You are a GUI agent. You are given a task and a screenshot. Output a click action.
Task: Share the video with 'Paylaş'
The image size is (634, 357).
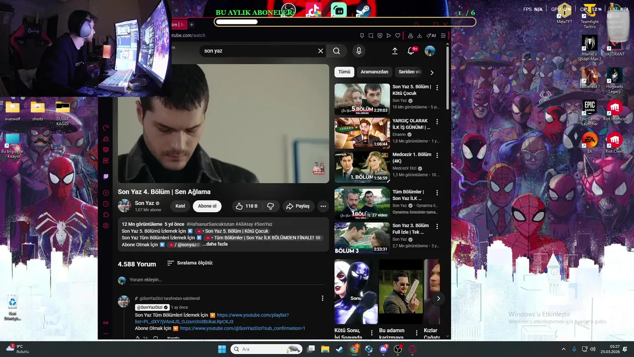(x=298, y=206)
